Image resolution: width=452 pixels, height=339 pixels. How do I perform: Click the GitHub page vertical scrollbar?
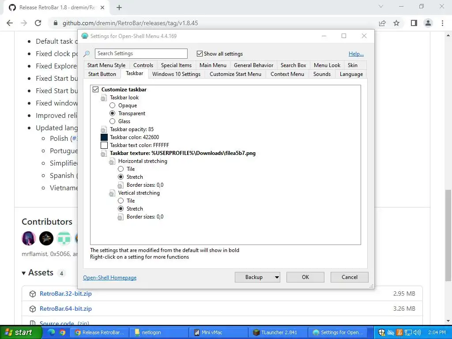click(x=448, y=235)
